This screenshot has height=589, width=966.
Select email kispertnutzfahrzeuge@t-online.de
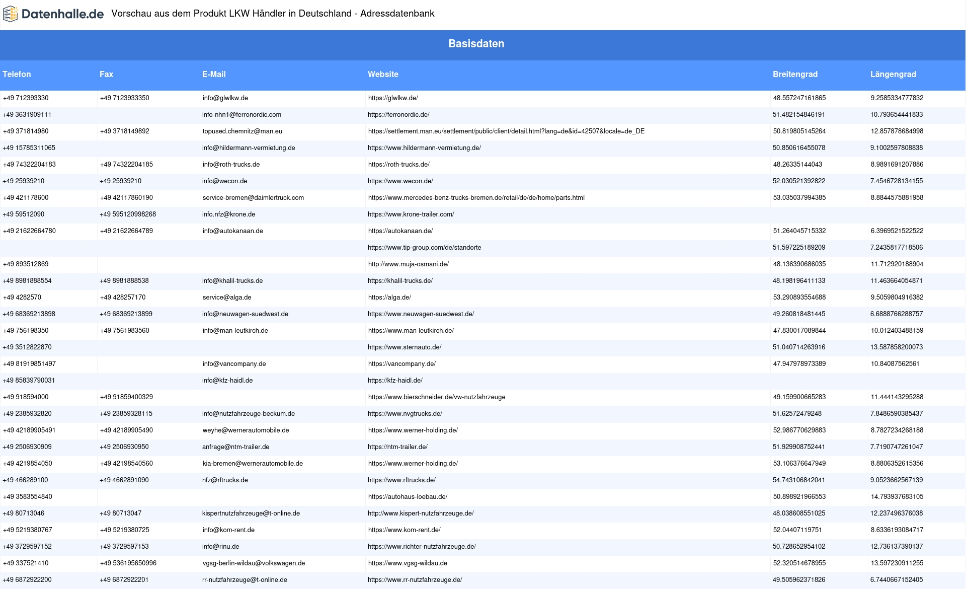(251, 513)
